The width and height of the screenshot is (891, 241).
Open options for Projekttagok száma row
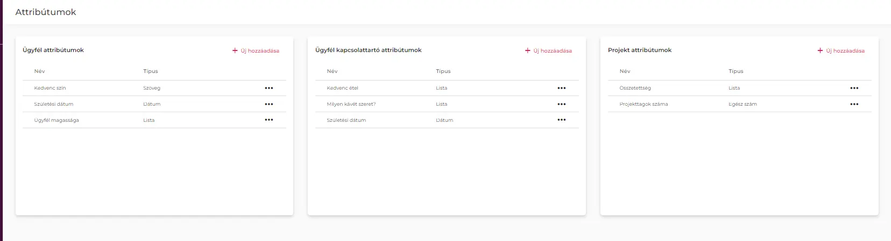click(854, 104)
